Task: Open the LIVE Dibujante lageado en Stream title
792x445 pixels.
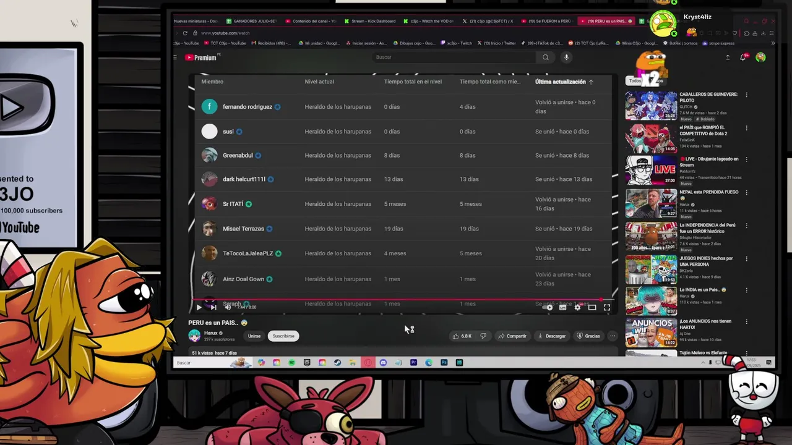Action: [709, 162]
